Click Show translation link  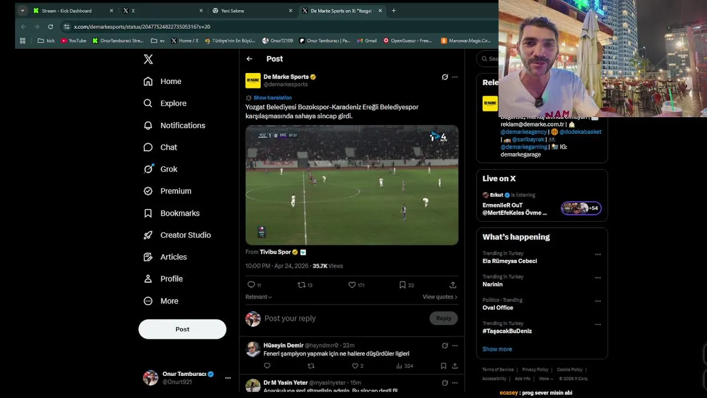coord(272,98)
